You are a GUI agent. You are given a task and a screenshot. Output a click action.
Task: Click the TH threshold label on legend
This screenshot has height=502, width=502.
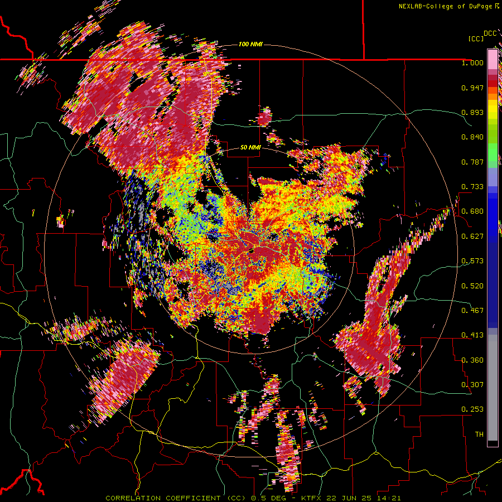pos(479,435)
